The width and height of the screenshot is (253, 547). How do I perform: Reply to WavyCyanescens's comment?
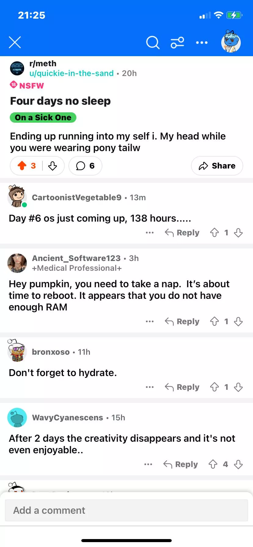click(x=181, y=464)
